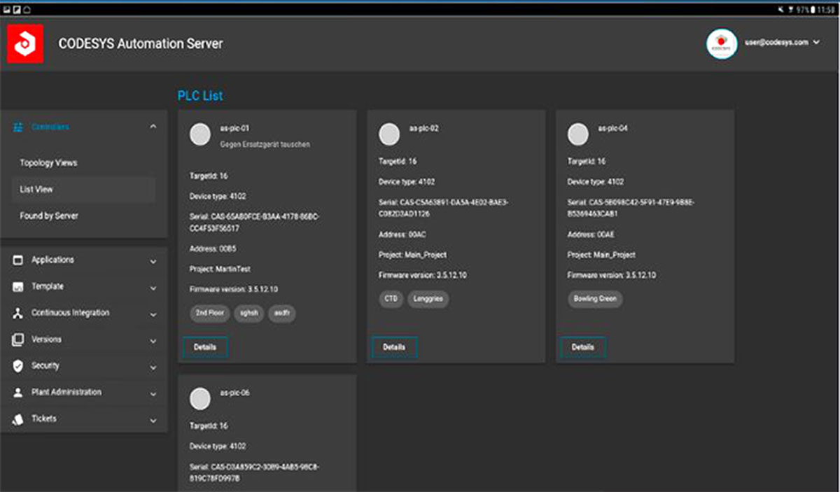Open Found by Server in the sidebar
This screenshot has width=840, height=492.
pyautogui.click(x=49, y=216)
